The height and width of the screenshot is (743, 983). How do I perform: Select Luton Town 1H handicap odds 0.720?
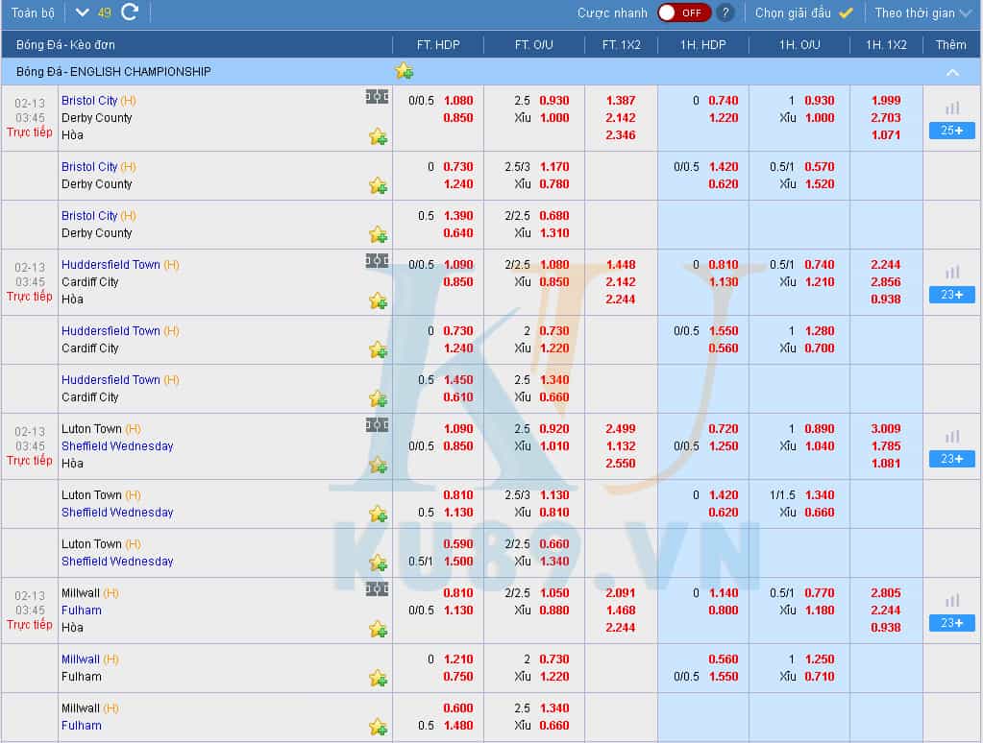pyautogui.click(x=724, y=428)
